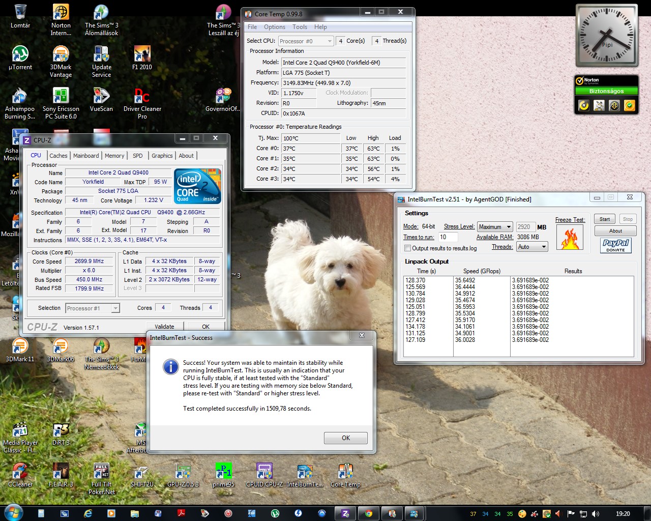Launch µTorrent desktop shortcut
The image size is (651, 521).
[x=20, y=57]
